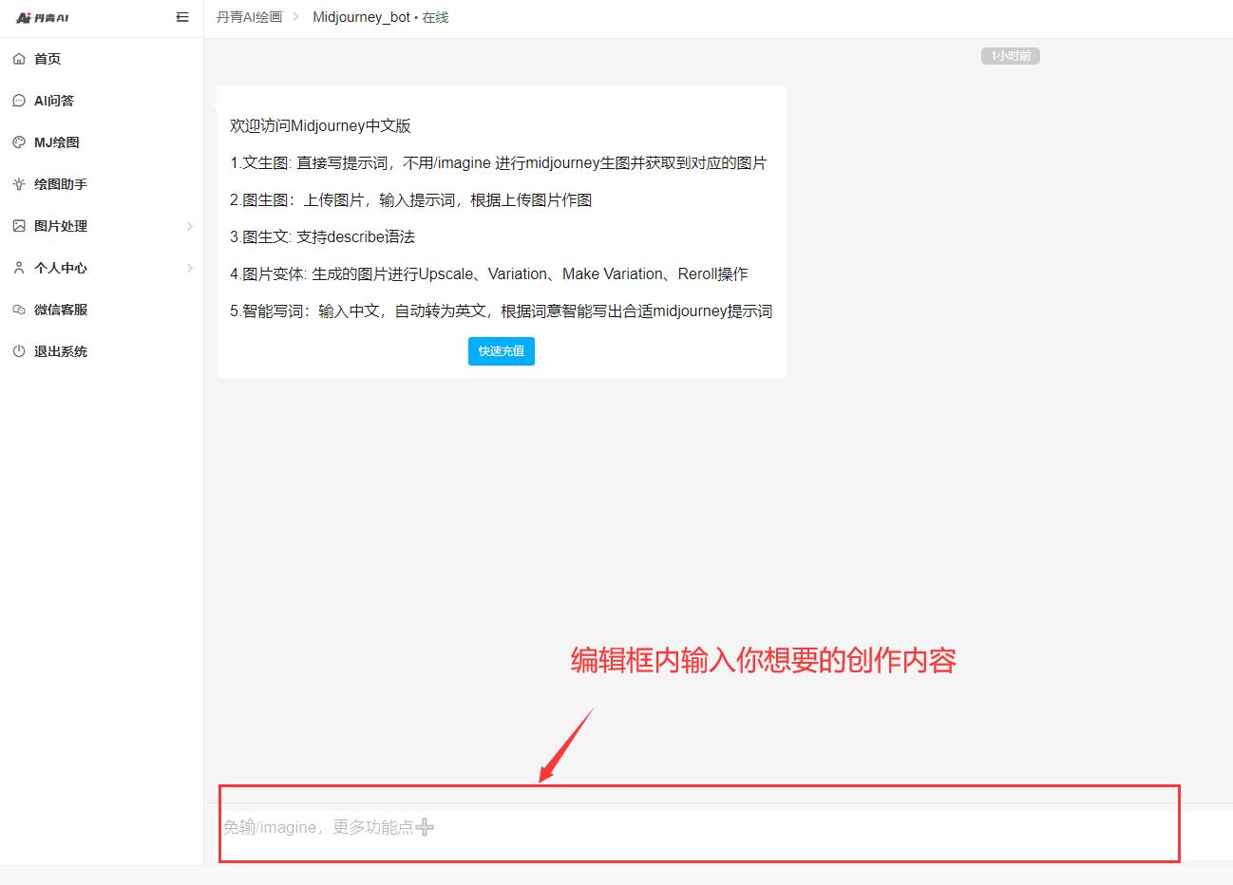The width and height of the screenshot is (1233, 885).
Task: Select the 绘图助手 menu item
Action: (x=61, y=184)
